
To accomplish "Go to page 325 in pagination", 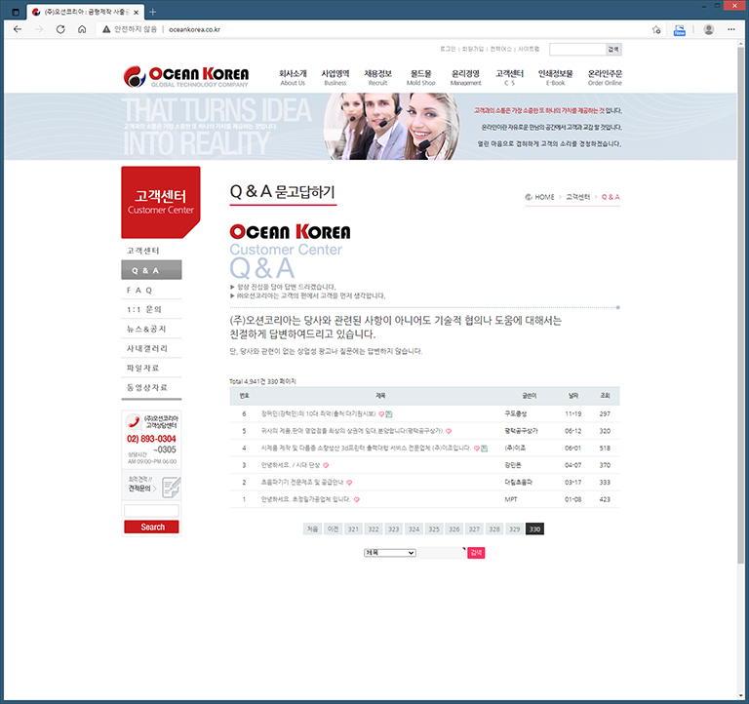I will [x=434, y=528].
